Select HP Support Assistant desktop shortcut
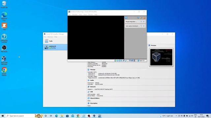This screenshot has height=118, width=211. coord(4,38)
